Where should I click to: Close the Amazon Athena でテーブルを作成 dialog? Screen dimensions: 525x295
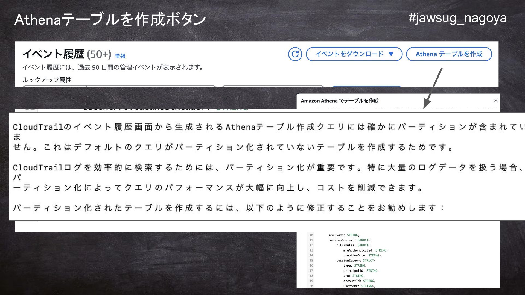tap(496, 101)
